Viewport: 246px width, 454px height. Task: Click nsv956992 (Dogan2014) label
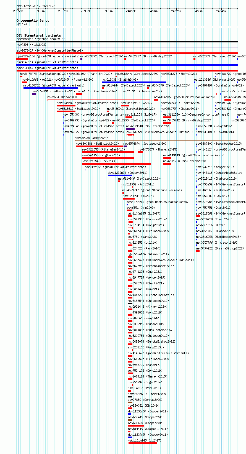tap(145, 382)
